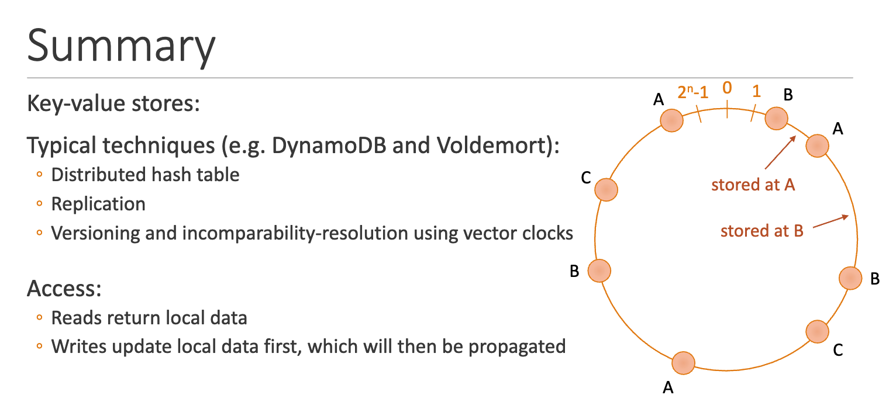Click node C at lower right of ring

click(817, 331)
